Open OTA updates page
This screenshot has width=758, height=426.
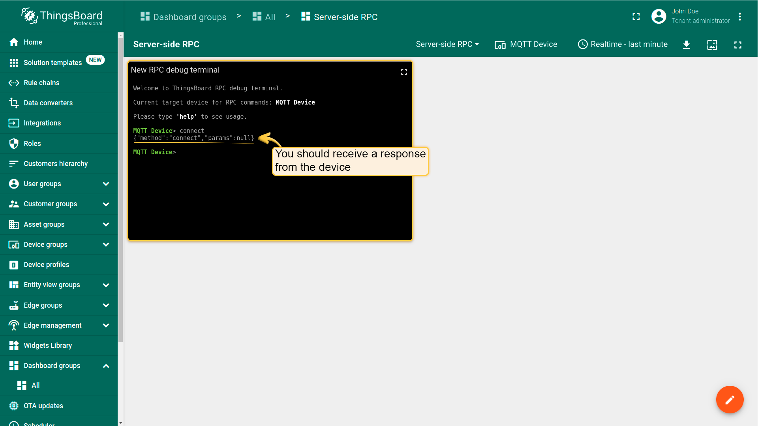pyautogui.click(x=59, y=406)
